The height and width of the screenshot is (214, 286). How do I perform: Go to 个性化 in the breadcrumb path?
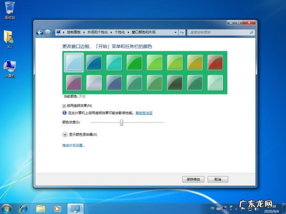point(120,32)
